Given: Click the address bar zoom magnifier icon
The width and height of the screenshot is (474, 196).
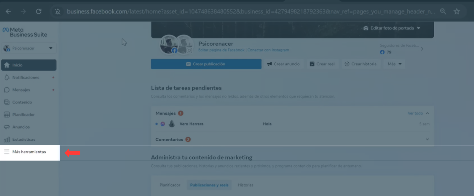Looking at the screenshot, I should click(443, 12).
